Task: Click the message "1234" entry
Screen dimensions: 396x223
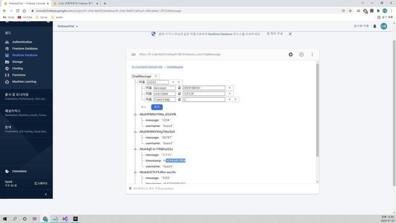Action: (x=158, y=120)
